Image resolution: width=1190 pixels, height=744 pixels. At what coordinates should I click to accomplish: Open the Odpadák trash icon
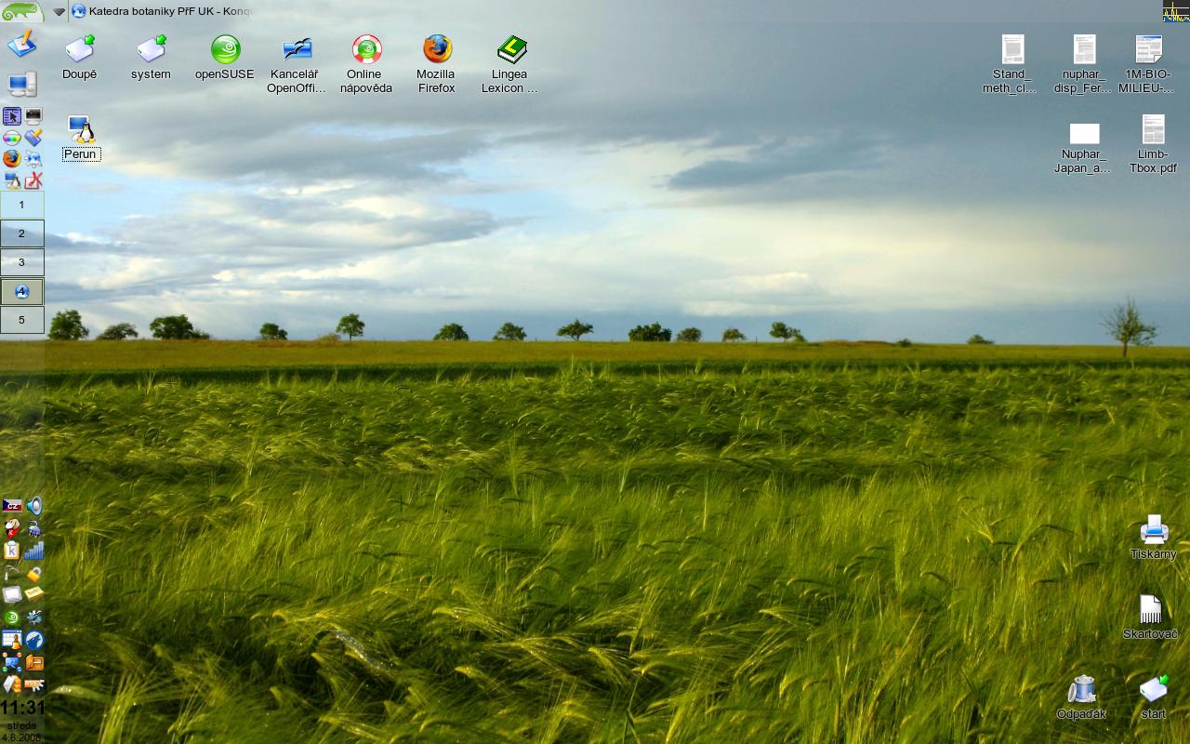(1081, 690)
